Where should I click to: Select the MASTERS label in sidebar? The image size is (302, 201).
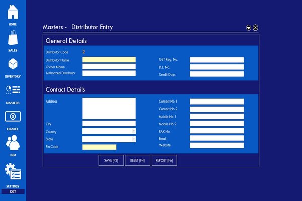(x=13, y=103)
